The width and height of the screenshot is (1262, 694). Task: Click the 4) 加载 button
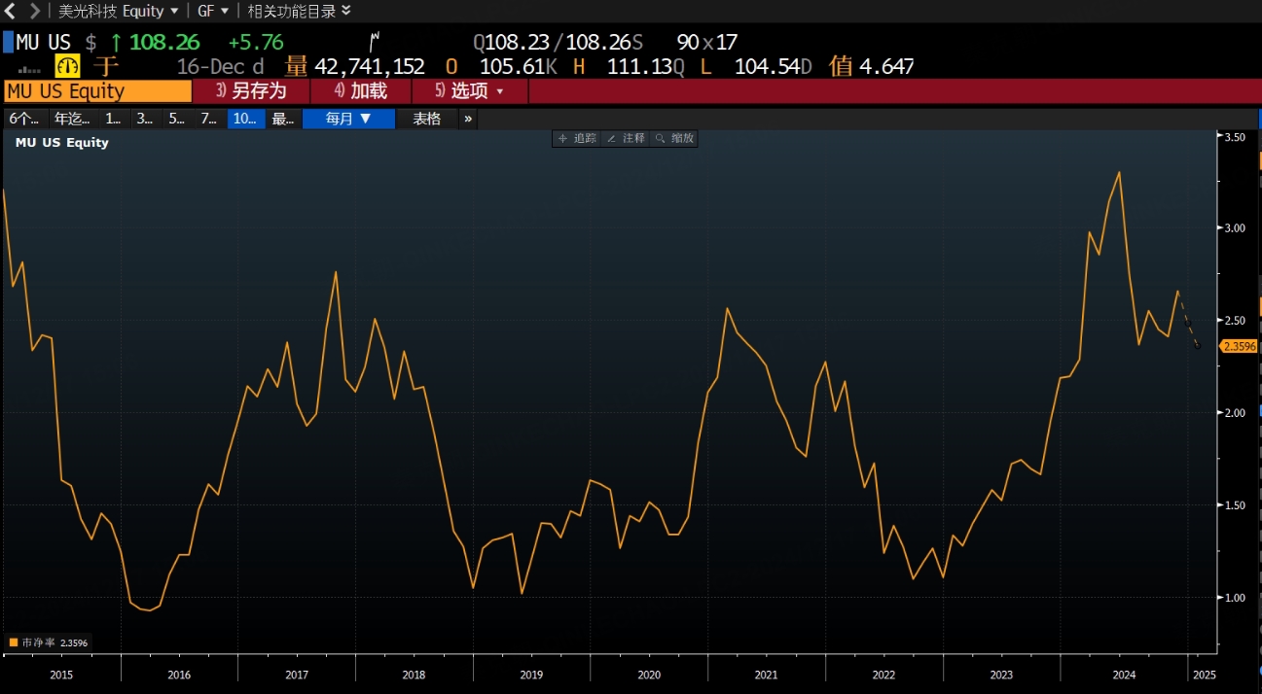click(x=361, y=91)
